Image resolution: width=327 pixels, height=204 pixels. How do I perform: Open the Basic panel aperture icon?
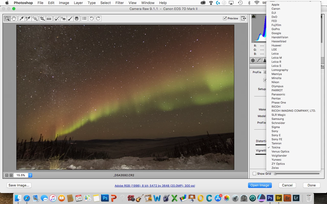(253, 60)
